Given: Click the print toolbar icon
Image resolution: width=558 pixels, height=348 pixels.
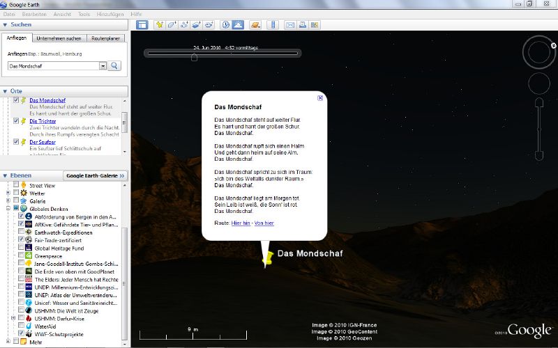Looking at the screenshot, I should (x=303, y=25).
